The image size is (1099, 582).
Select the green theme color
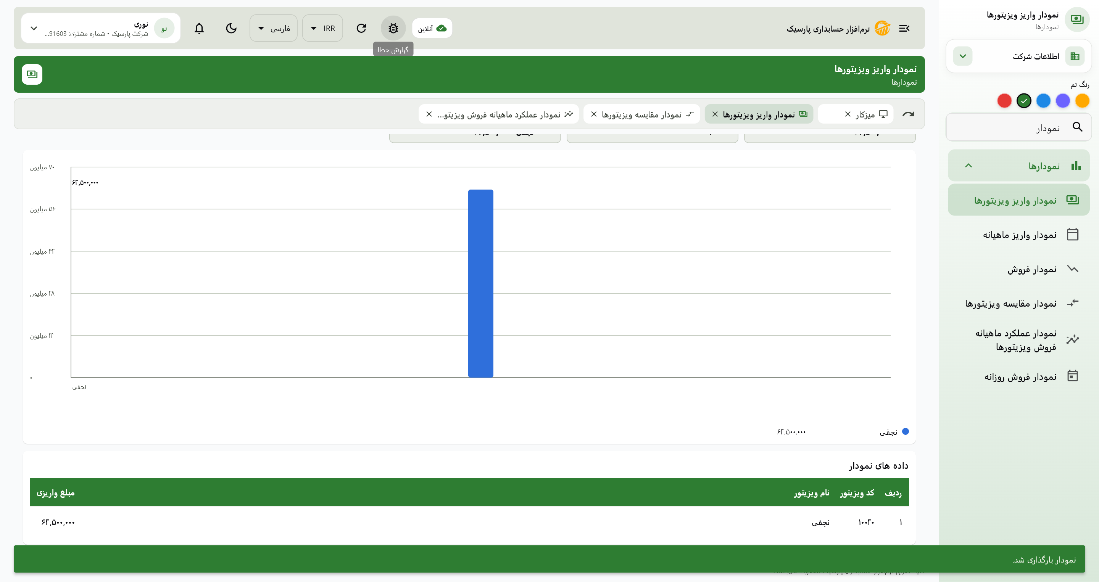pos(1024,101)
